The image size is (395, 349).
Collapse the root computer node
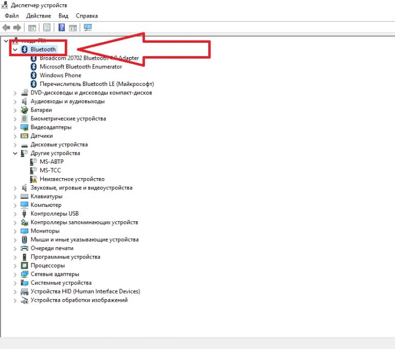pyautogui.click(x=6, y=41)
